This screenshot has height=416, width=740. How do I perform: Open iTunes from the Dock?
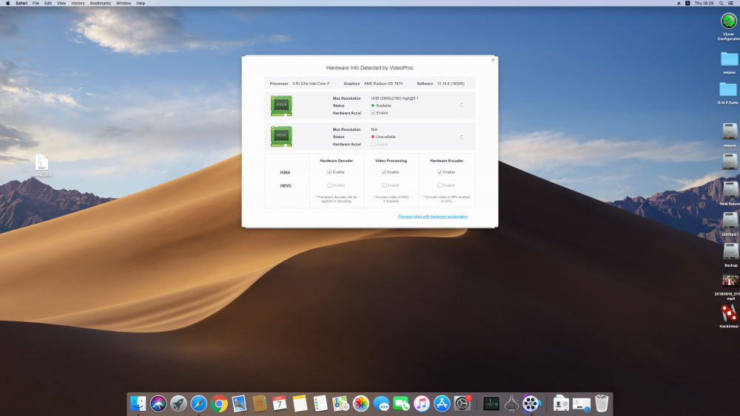pyautogui.click(x=422, y=403)
